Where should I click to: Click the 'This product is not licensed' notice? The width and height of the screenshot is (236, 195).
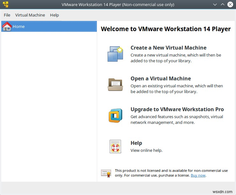click(x=171, y=173)
